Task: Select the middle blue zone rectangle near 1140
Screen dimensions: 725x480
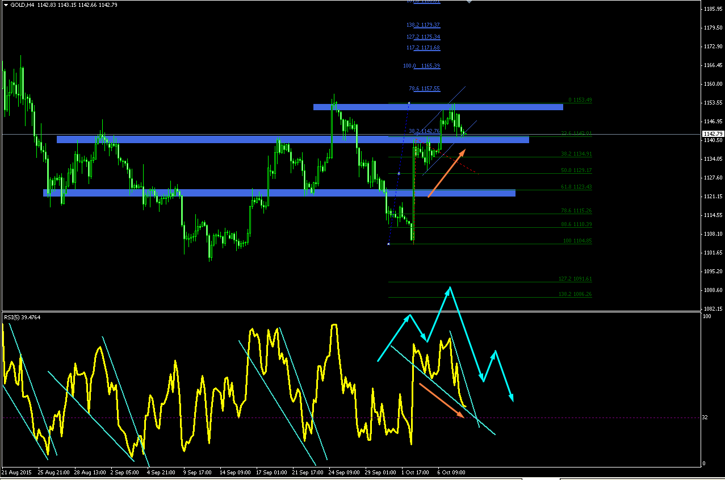Action: [293, 139]
